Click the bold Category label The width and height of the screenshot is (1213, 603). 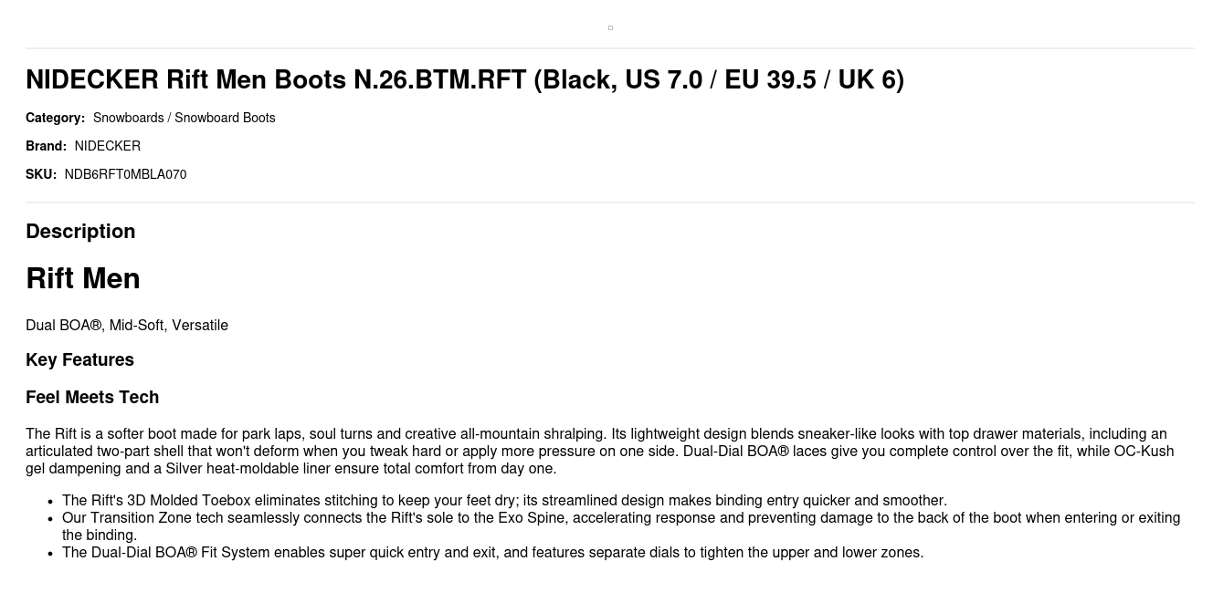point(55,118)
